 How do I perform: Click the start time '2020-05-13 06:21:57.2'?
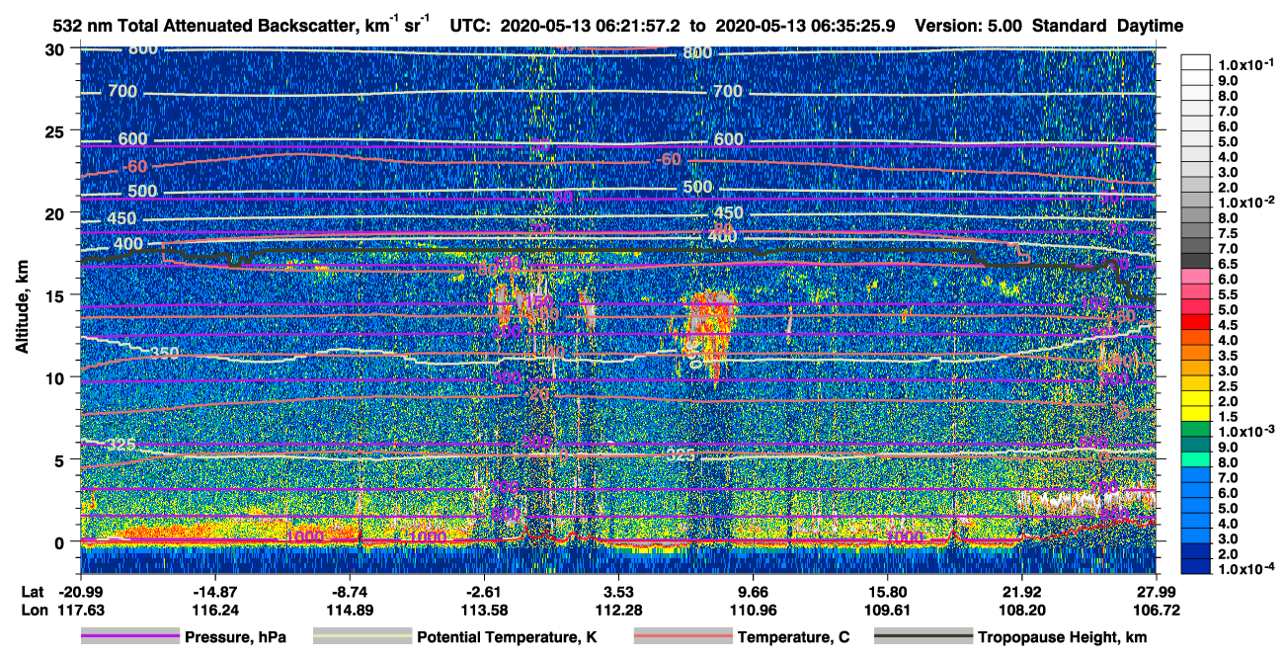[x=591, y=27]
